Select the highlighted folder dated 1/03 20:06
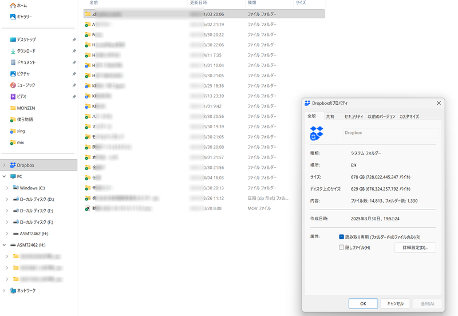This screenshot has width=458, height=316. 204,14
